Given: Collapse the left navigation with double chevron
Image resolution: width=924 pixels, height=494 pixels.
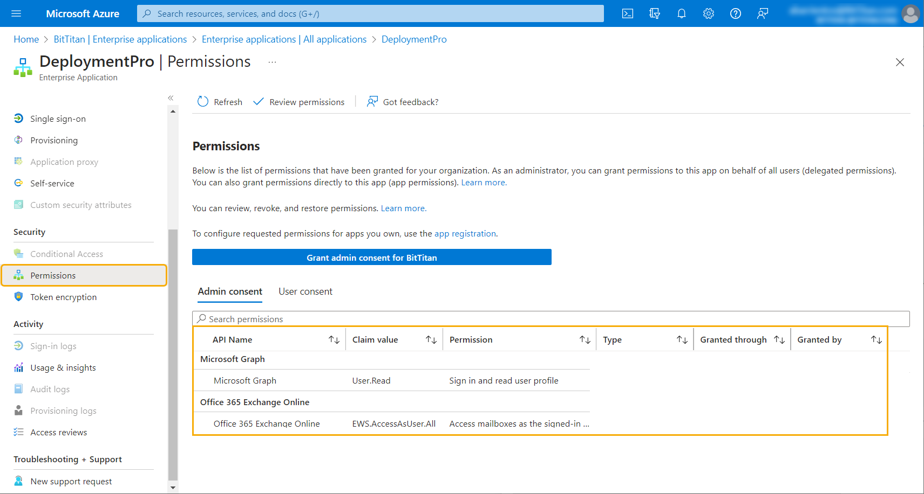Looking at the screenshot, I should [x=171, y=98].
